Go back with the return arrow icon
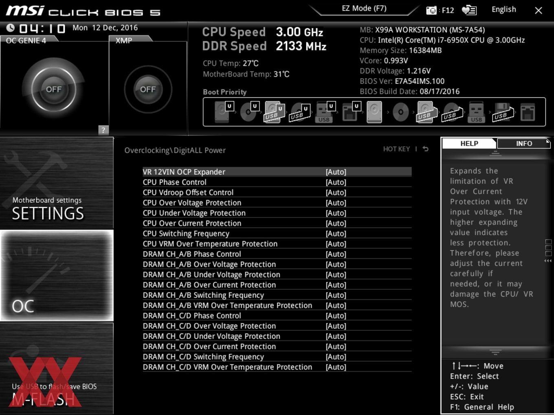This screenshot has height=415, width=554. (x=425, y=149)
